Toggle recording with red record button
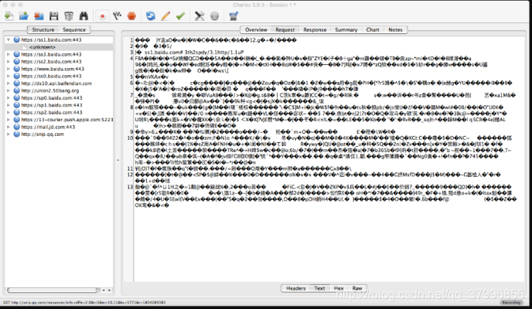 tap(102, 16)
